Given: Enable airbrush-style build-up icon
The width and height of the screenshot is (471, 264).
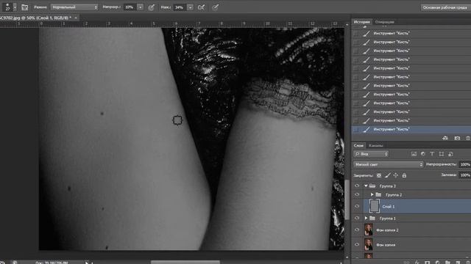Looking at the screenshot, I should (x=201, y=7).
